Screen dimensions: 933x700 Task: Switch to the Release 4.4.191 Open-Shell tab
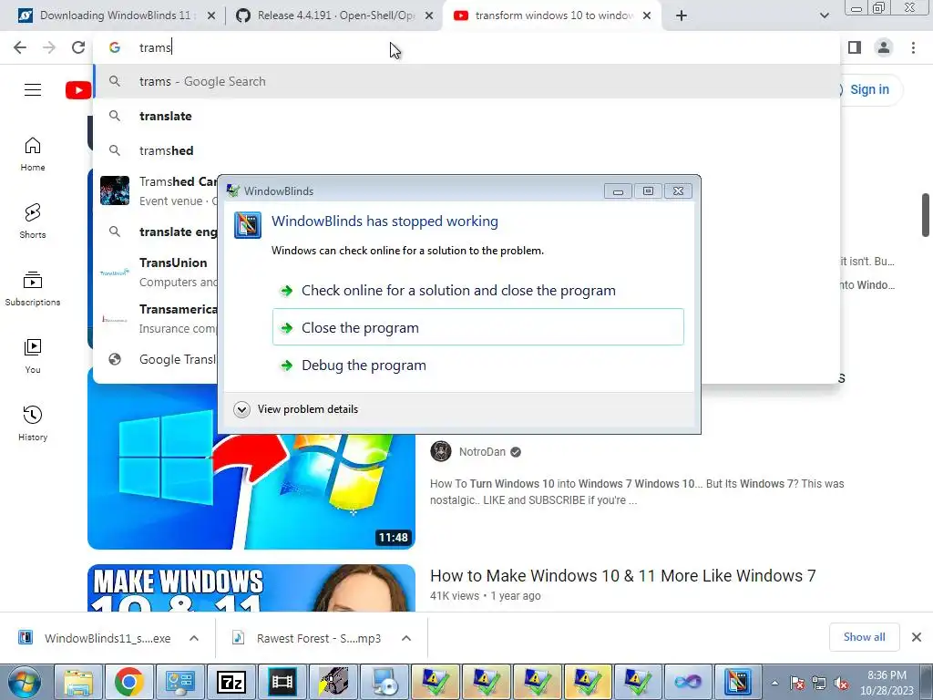[x=333, y=15]
